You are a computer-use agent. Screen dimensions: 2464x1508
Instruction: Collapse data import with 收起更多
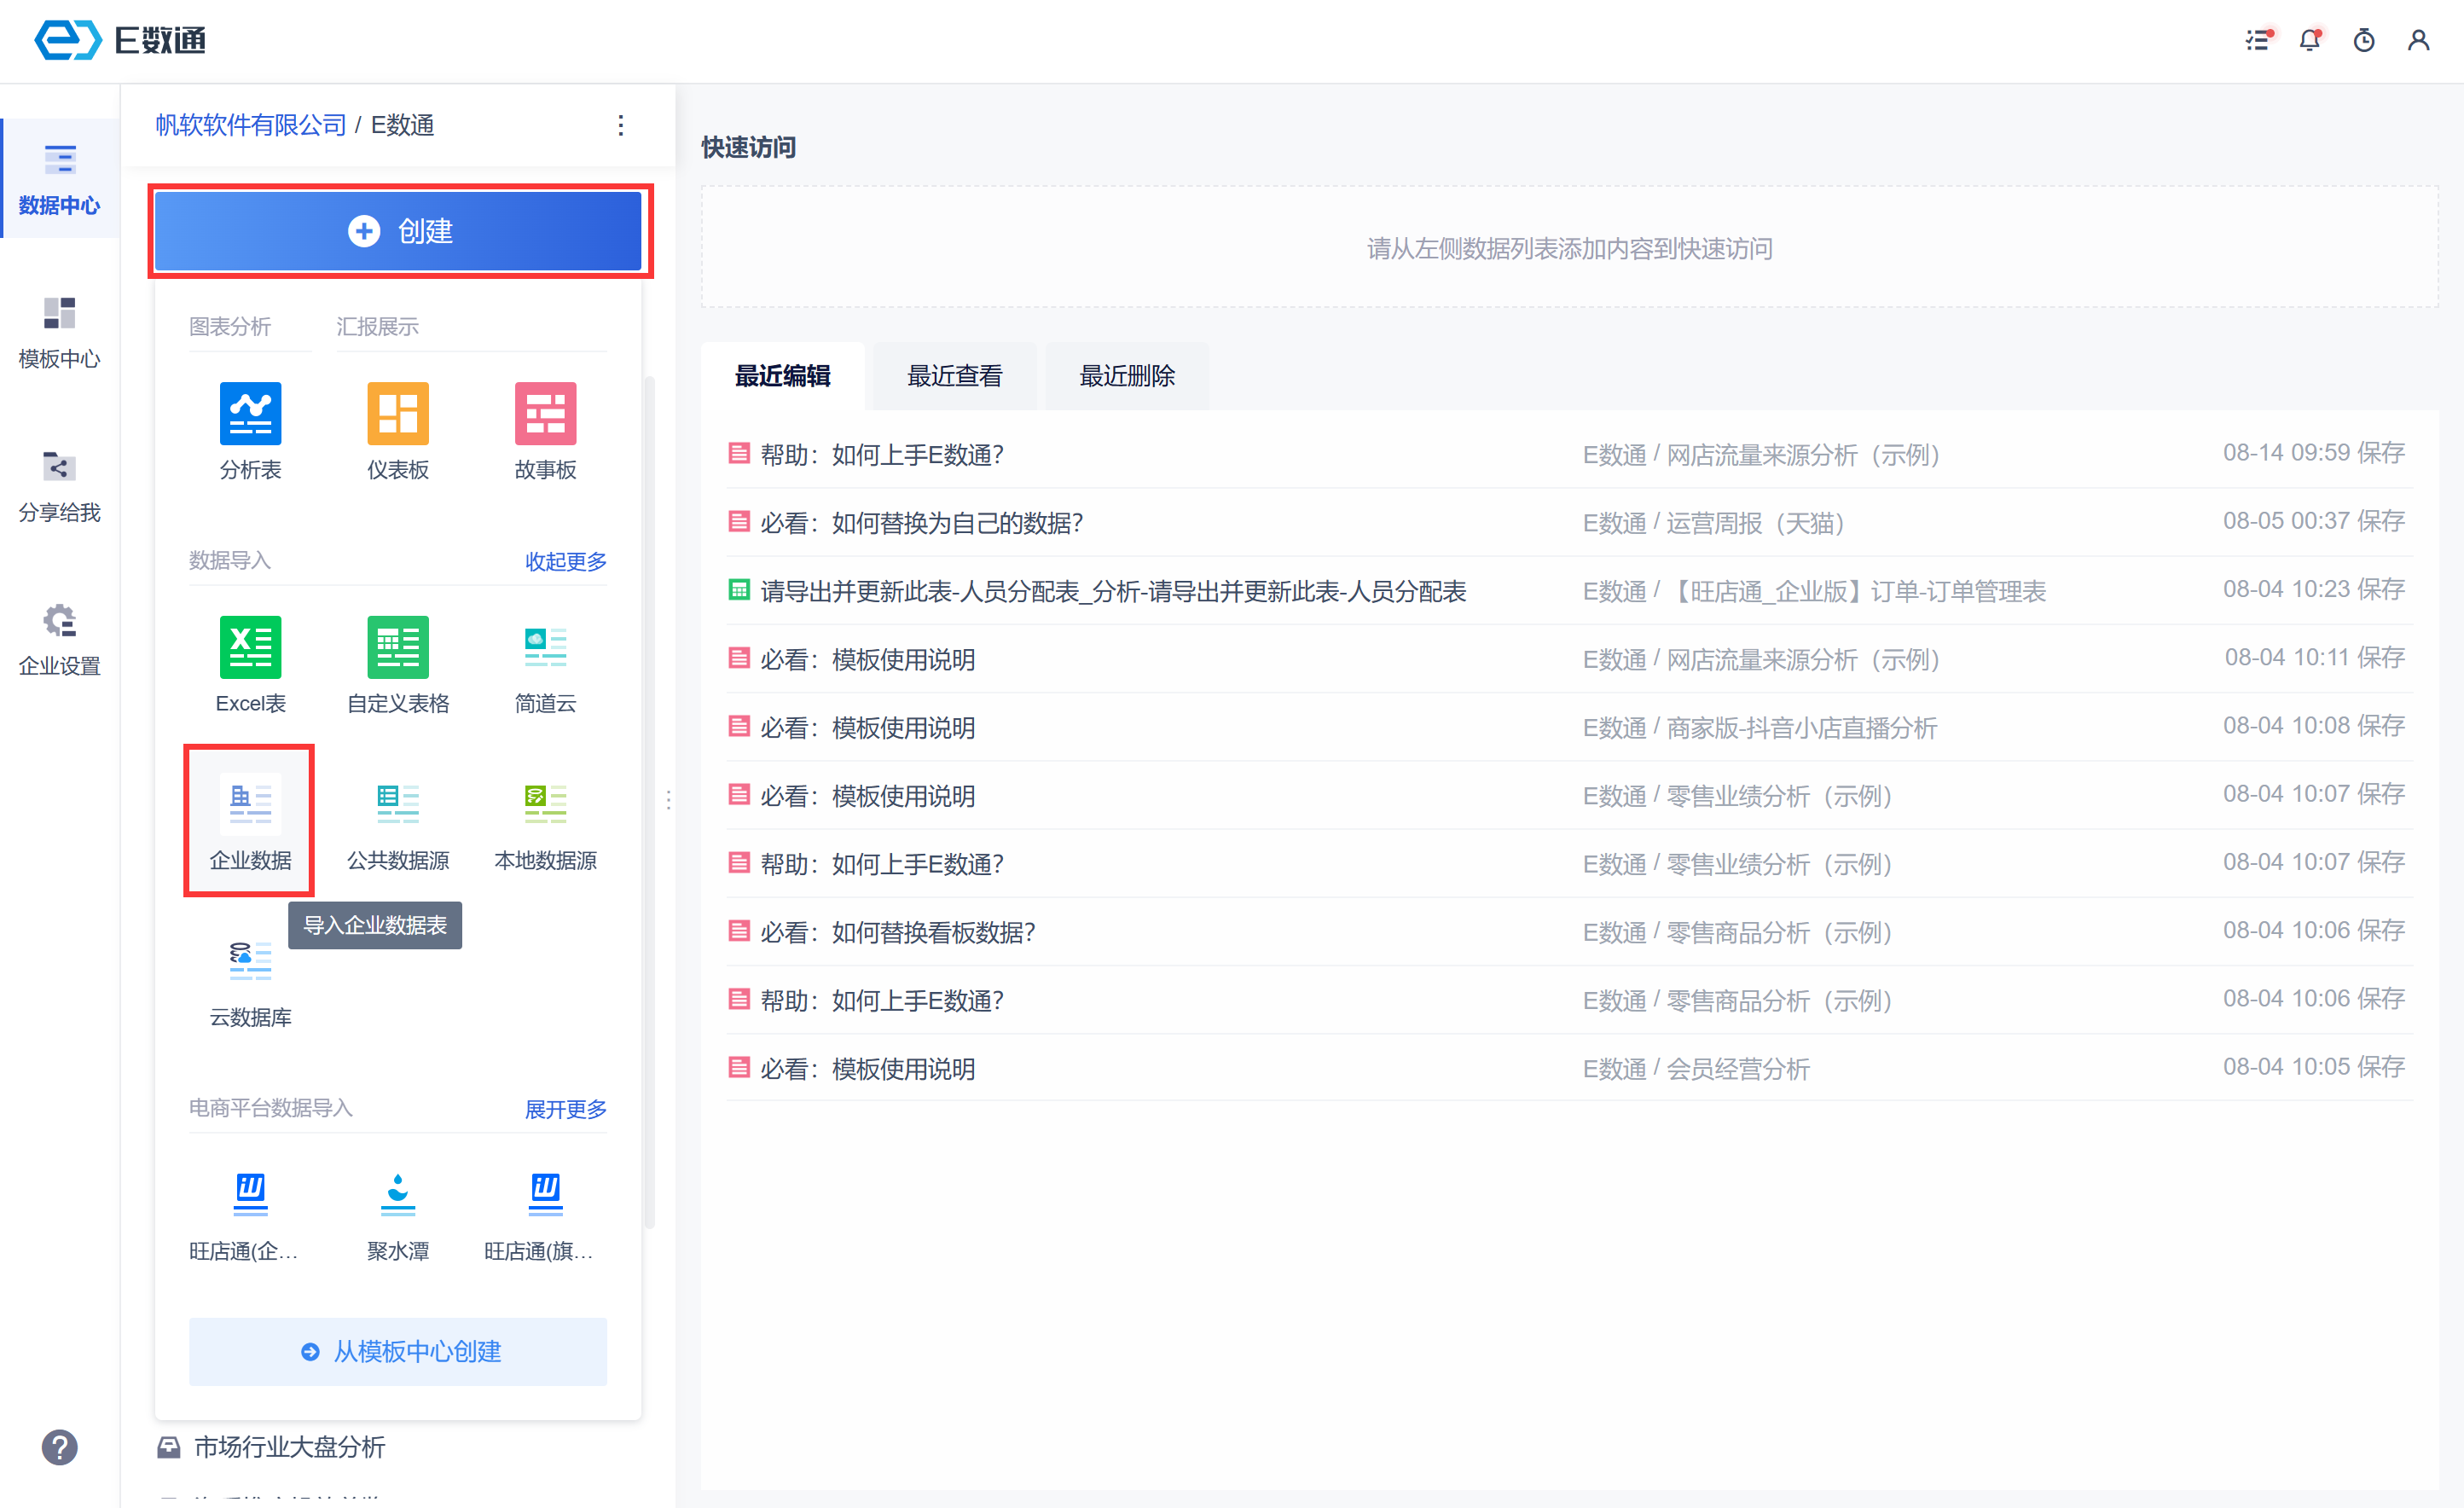pos(565,561)
